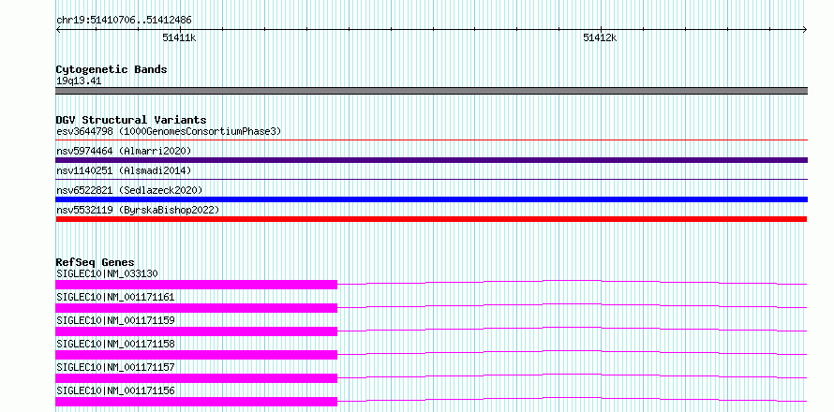The height and width of the screenshot is (412, 834).
Task: Click the intron line of NM_001171156
Action: point(572,397)
